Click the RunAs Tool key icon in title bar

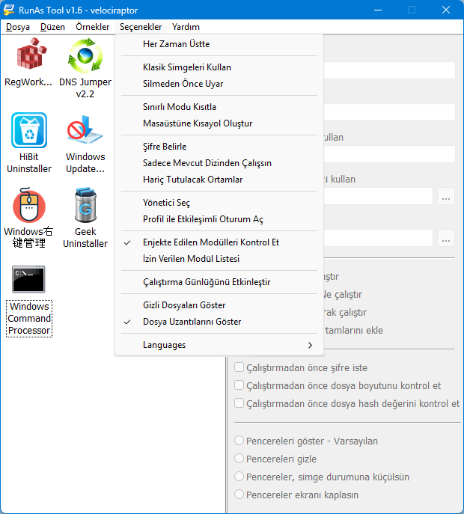click(x=8, y=10)
